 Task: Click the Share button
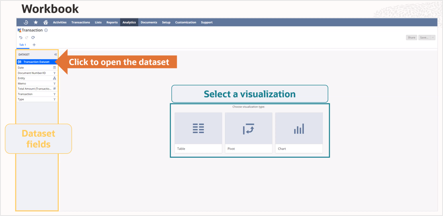(x=411, y=37)
